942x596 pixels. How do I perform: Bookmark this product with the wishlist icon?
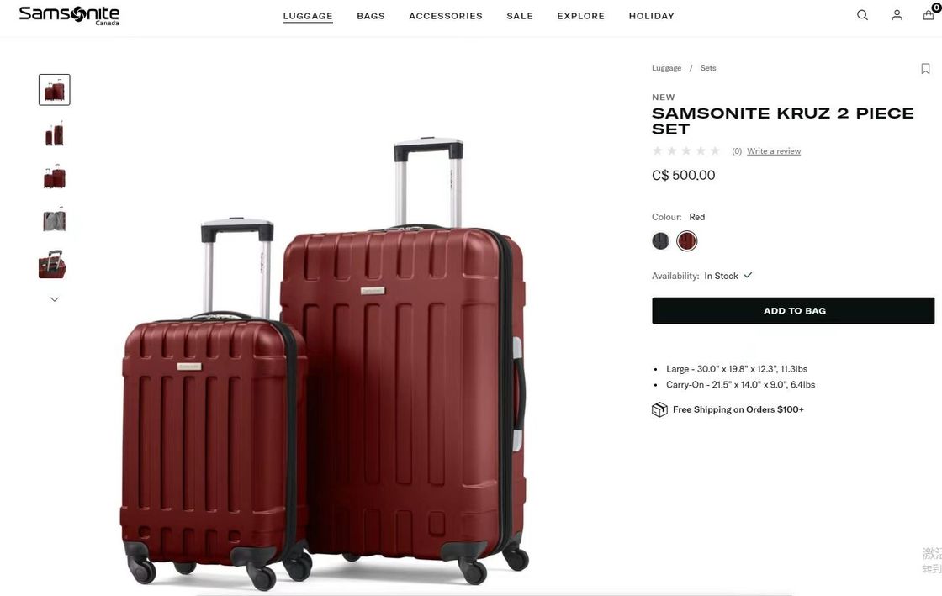(x=925, y=68)
